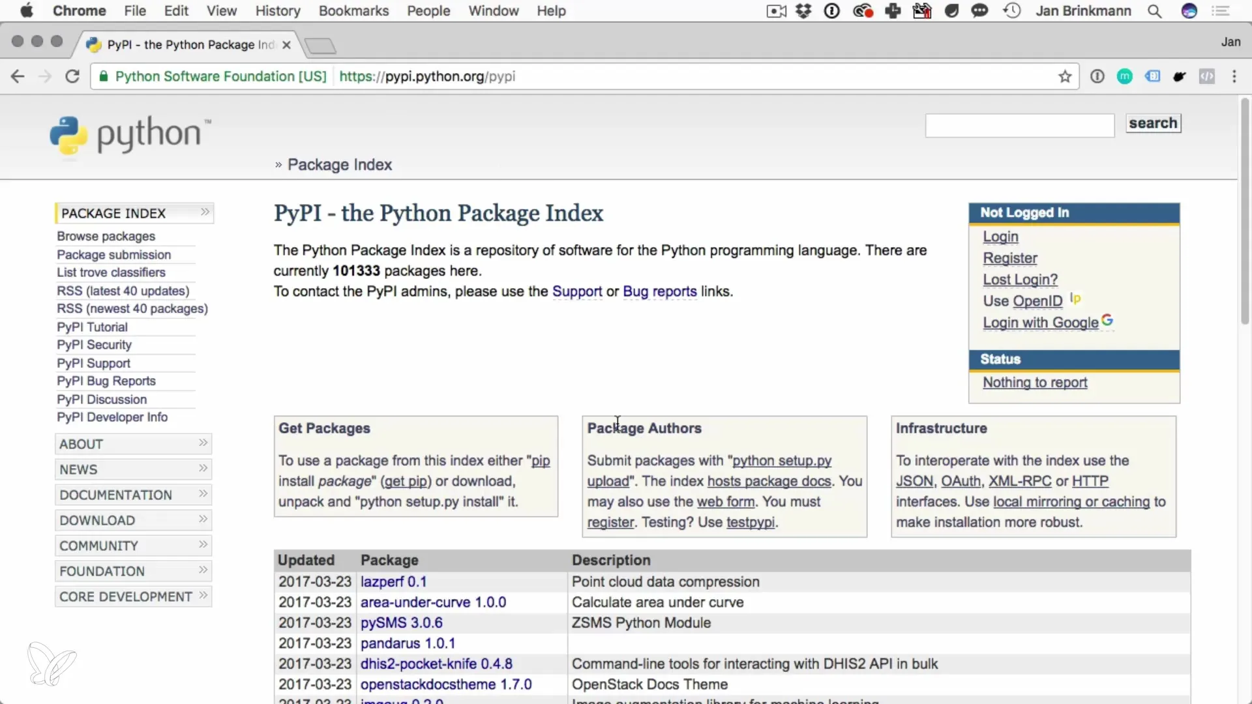Open the Bug reports link
This screenshot has height=704, width=1252.
tap(660, 291)
